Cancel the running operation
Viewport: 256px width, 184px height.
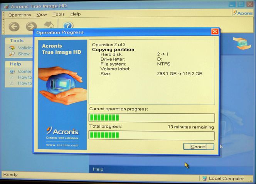pyautogui.click(x=199, y=147)
